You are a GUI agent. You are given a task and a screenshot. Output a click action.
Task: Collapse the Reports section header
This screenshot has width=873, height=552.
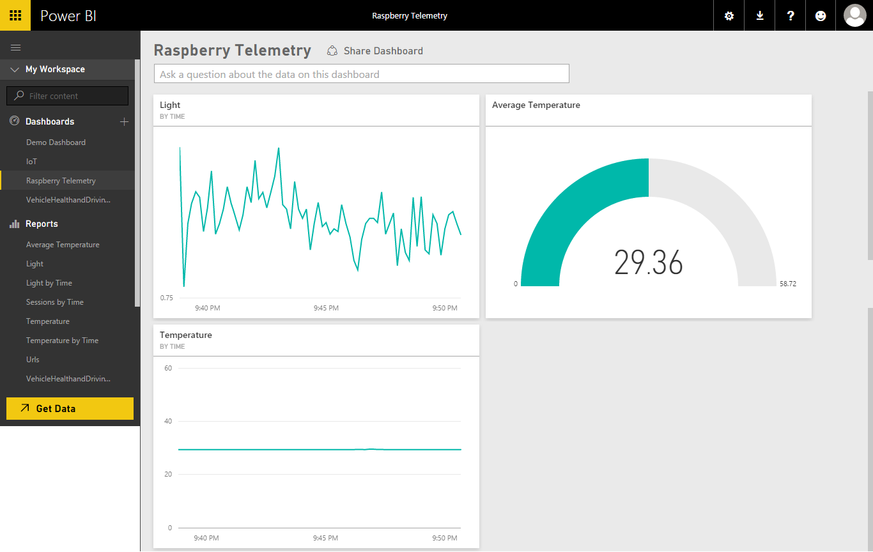pyautogui.click(x=42, y=224)
